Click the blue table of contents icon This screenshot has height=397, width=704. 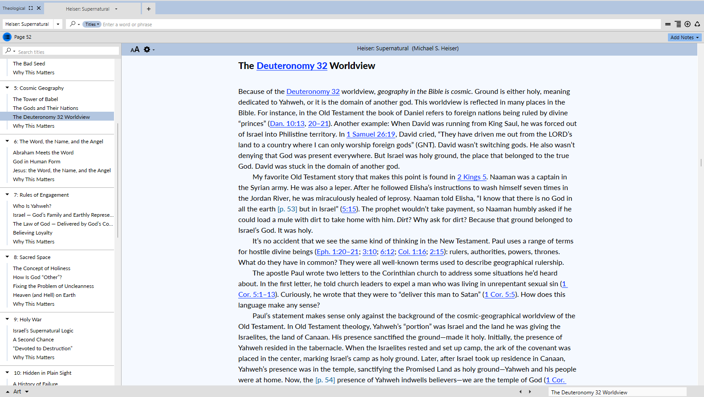tap(7, 37)
